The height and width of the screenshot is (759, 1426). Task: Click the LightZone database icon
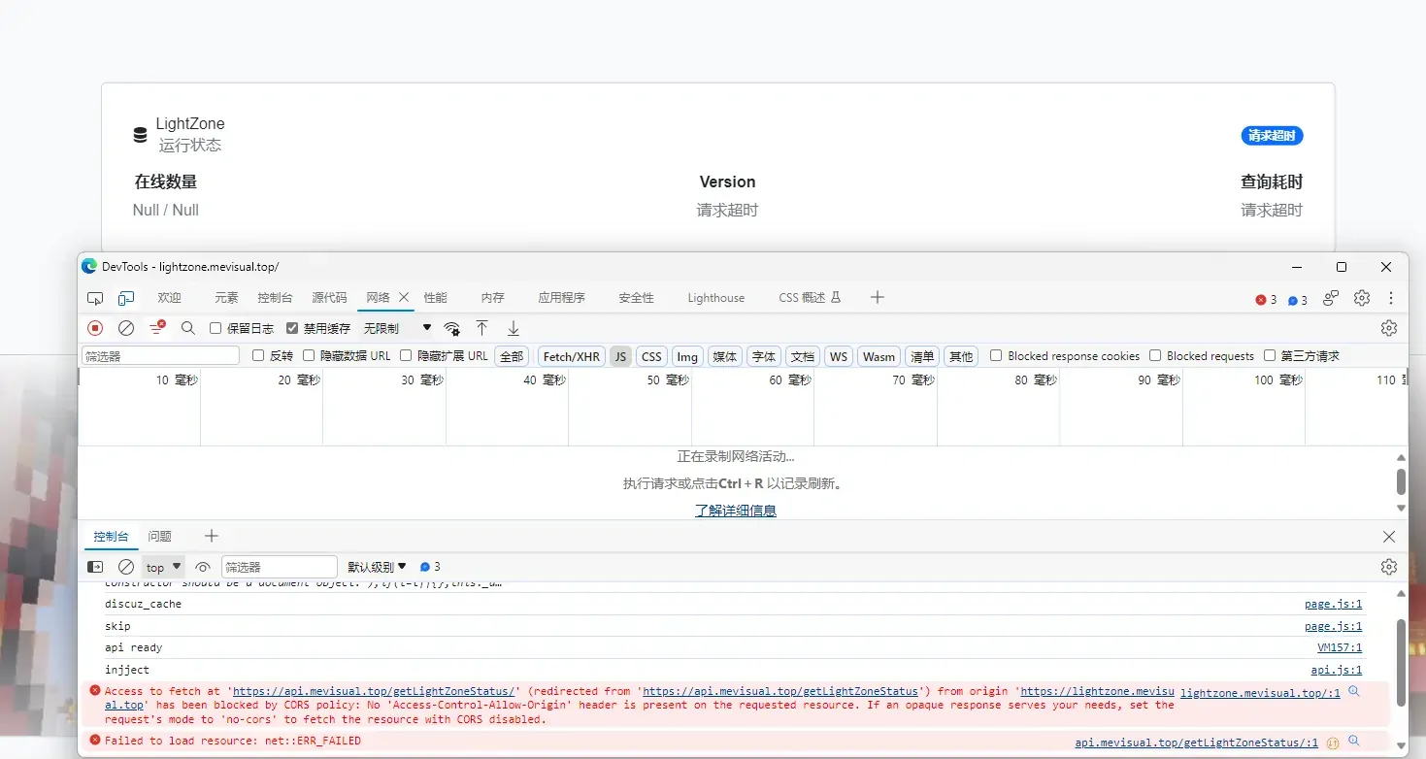(141, 135)
